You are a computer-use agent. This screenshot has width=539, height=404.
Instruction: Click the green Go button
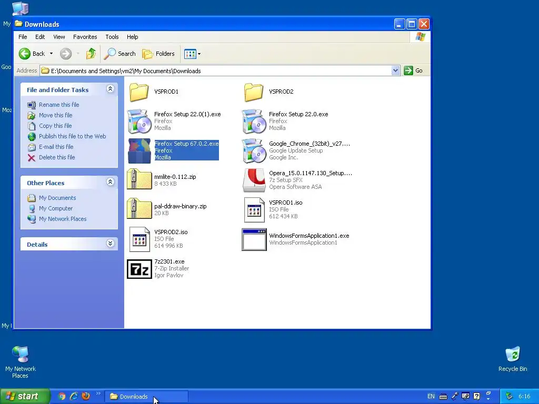pyautogui.click(x=413, y=70)
